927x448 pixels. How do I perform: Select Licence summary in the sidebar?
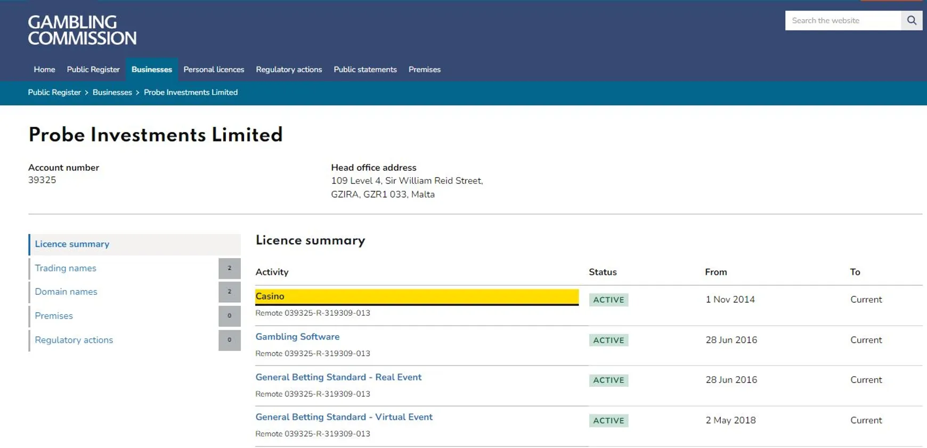click(134, 244)
